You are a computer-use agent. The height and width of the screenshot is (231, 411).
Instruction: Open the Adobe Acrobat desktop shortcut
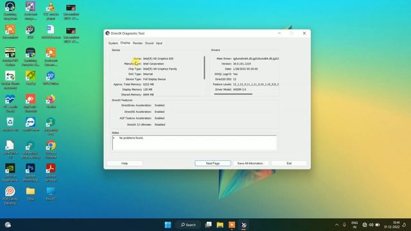(51, 173)
